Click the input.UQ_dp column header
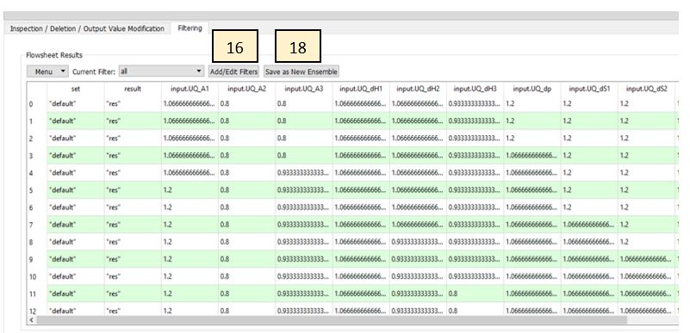690x333 pixels. click(532, 89)
